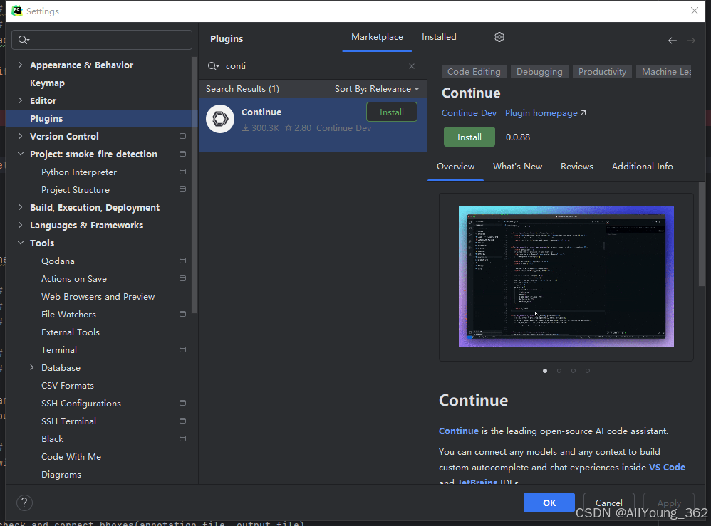
Task: Click the Cancel button
Action: click(x=608, y=503)
